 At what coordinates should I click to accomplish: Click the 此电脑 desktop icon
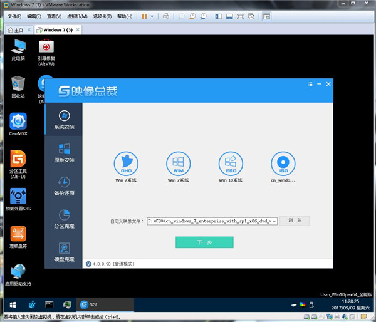pos(18,50)
